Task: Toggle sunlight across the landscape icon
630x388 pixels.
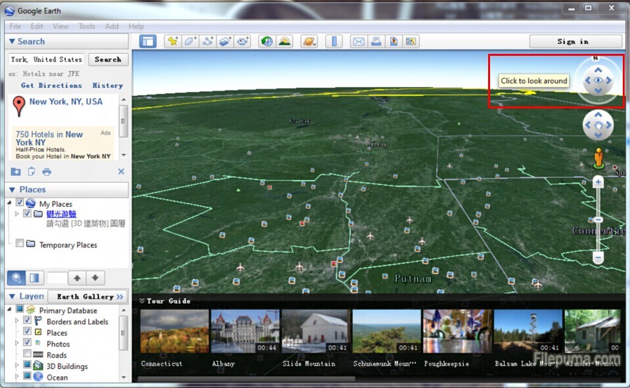Action: 284,41
